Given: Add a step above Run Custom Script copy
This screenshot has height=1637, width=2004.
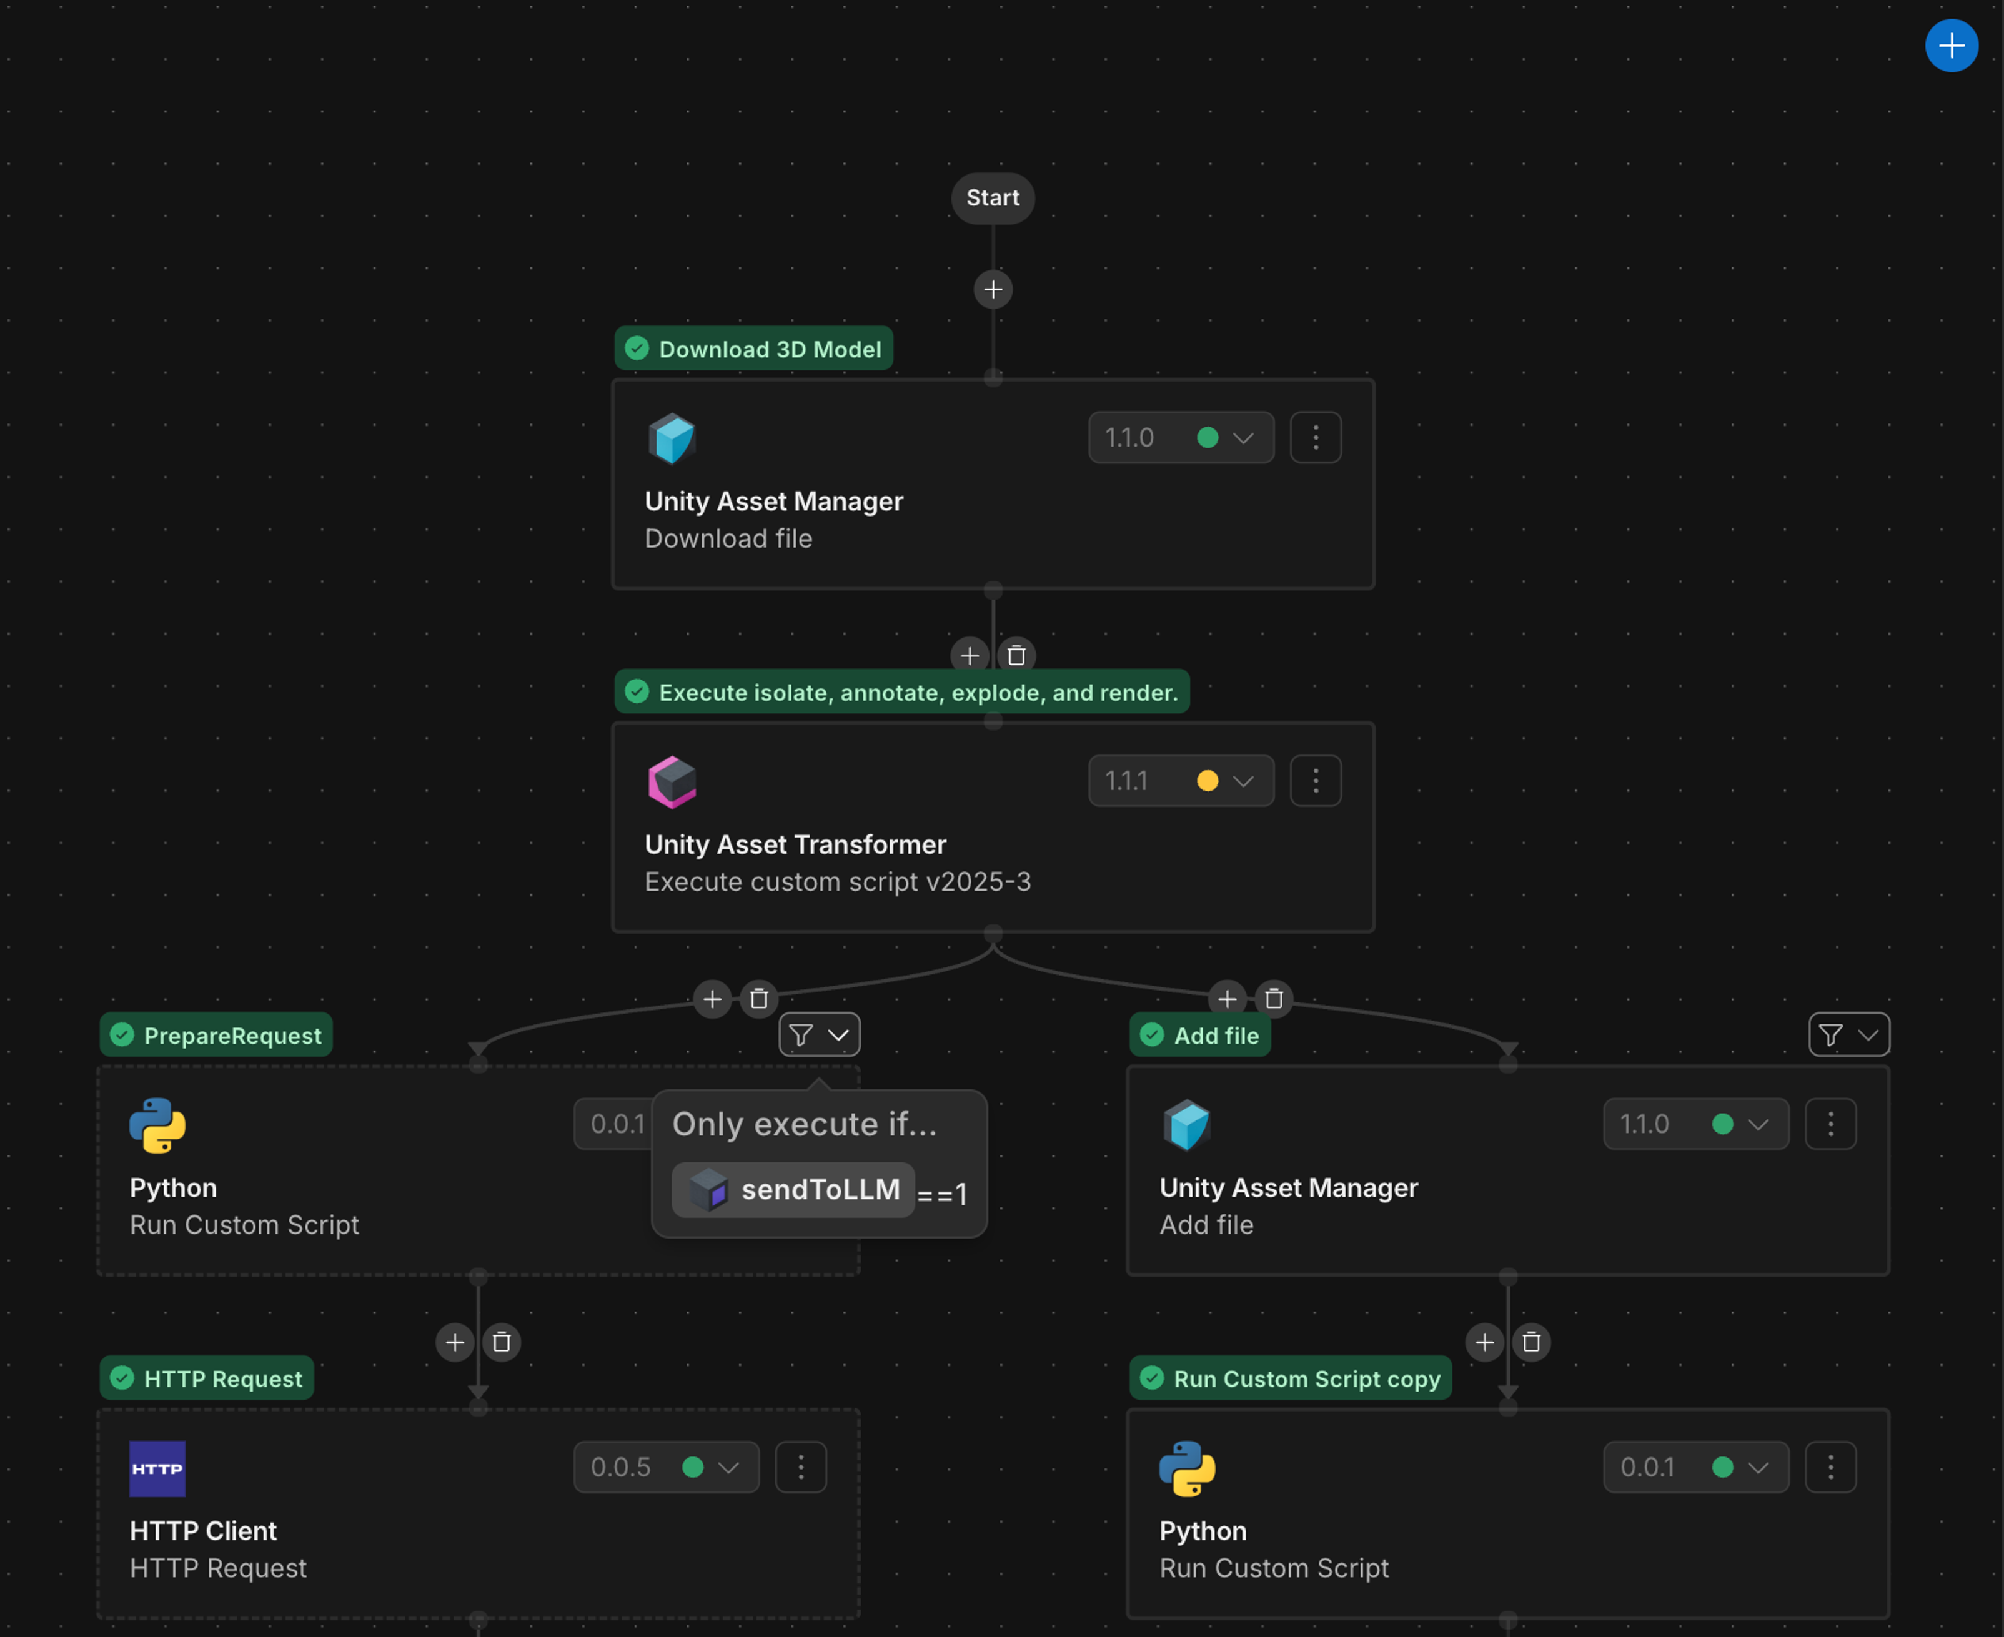Looking at the screenshot, I should coord(1484,1342).
